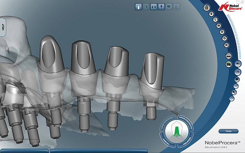This screenshot has height=153, width=245.
Task: Open the HELP side tab
Action: 3,27
